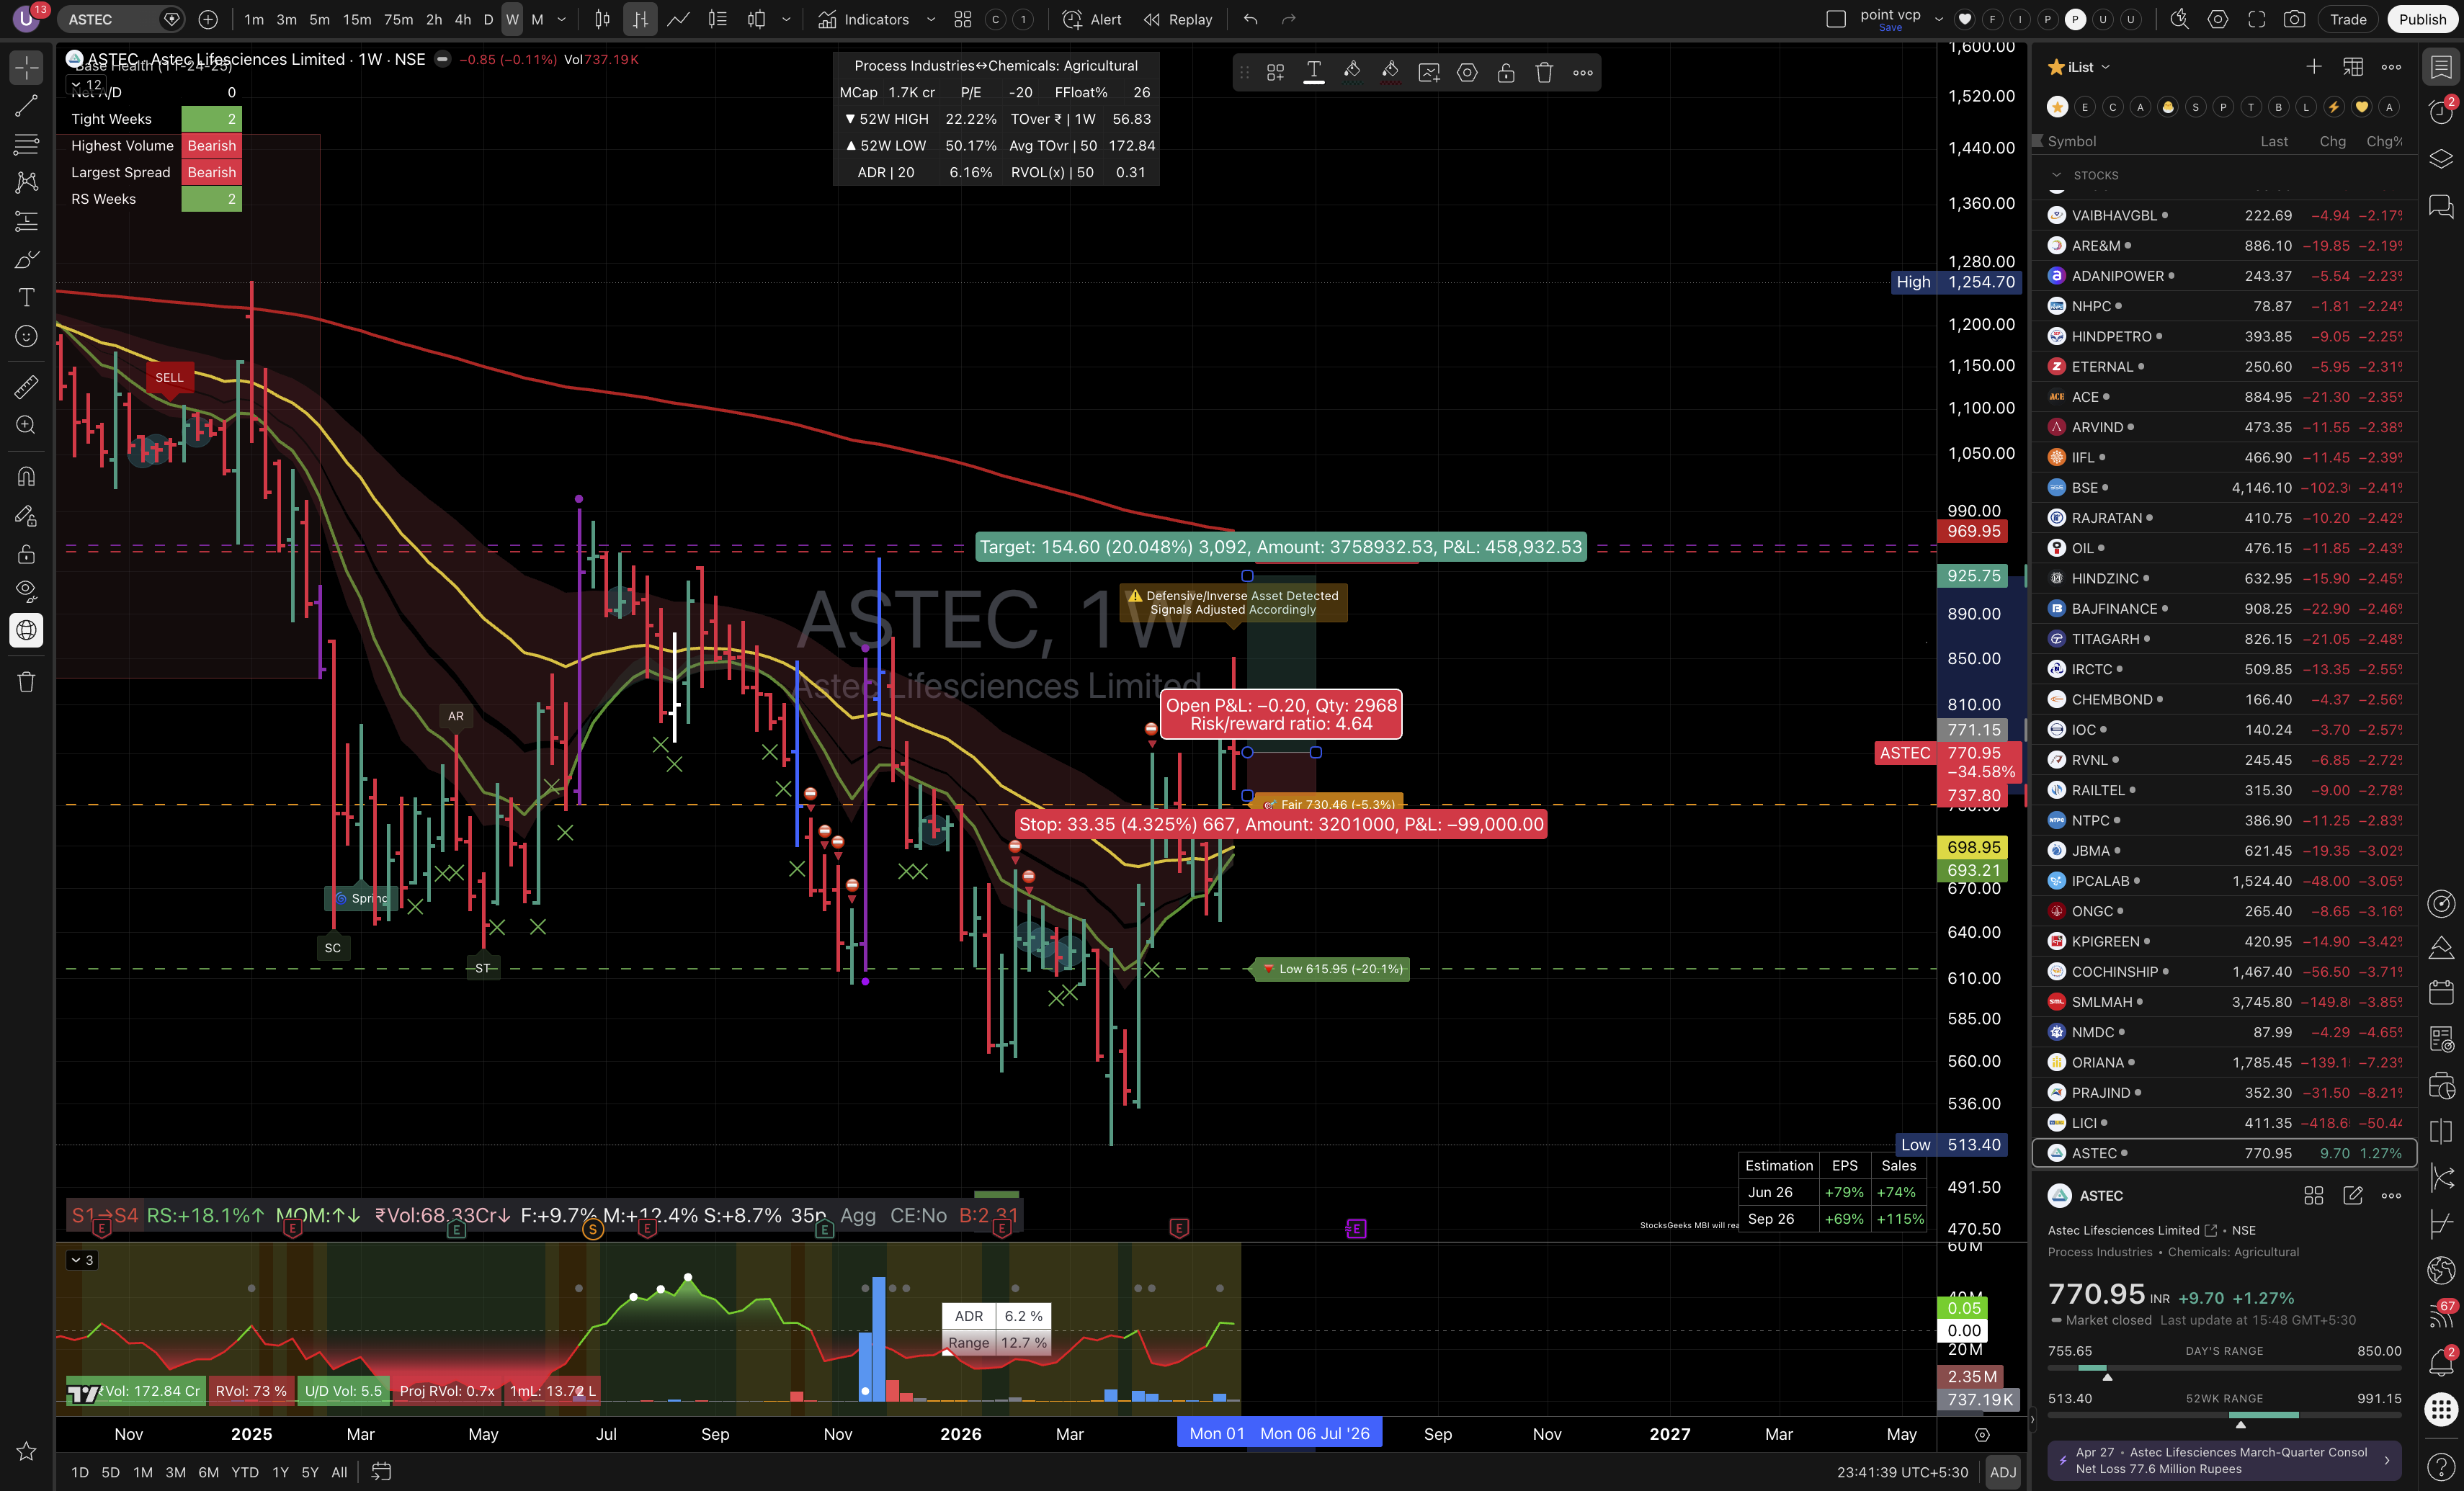Select the zoom in tool
The height and width of the screenshot is (1491, 2464).
tap(27, 425)
